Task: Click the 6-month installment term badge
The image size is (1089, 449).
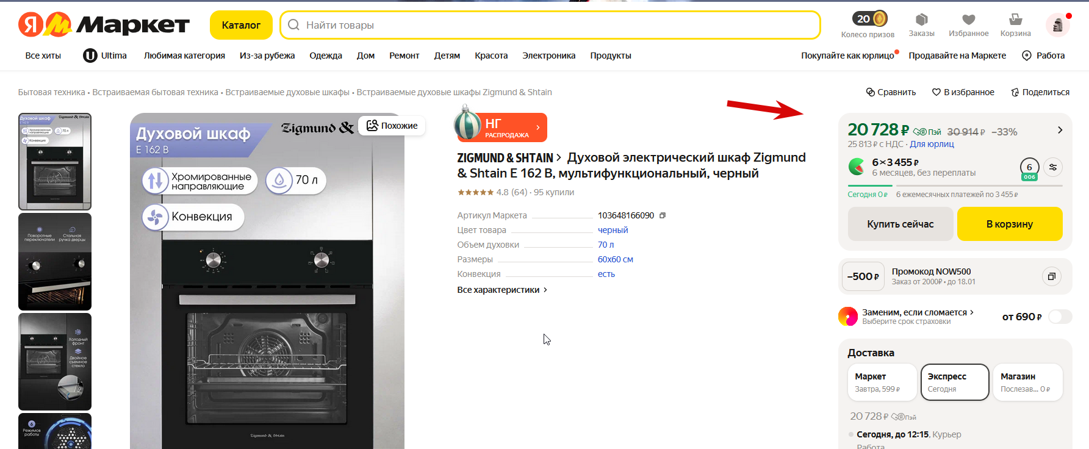Action: (1029, 168)
